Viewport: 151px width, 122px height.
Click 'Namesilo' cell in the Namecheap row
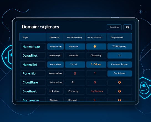click(x=75, y=47)
